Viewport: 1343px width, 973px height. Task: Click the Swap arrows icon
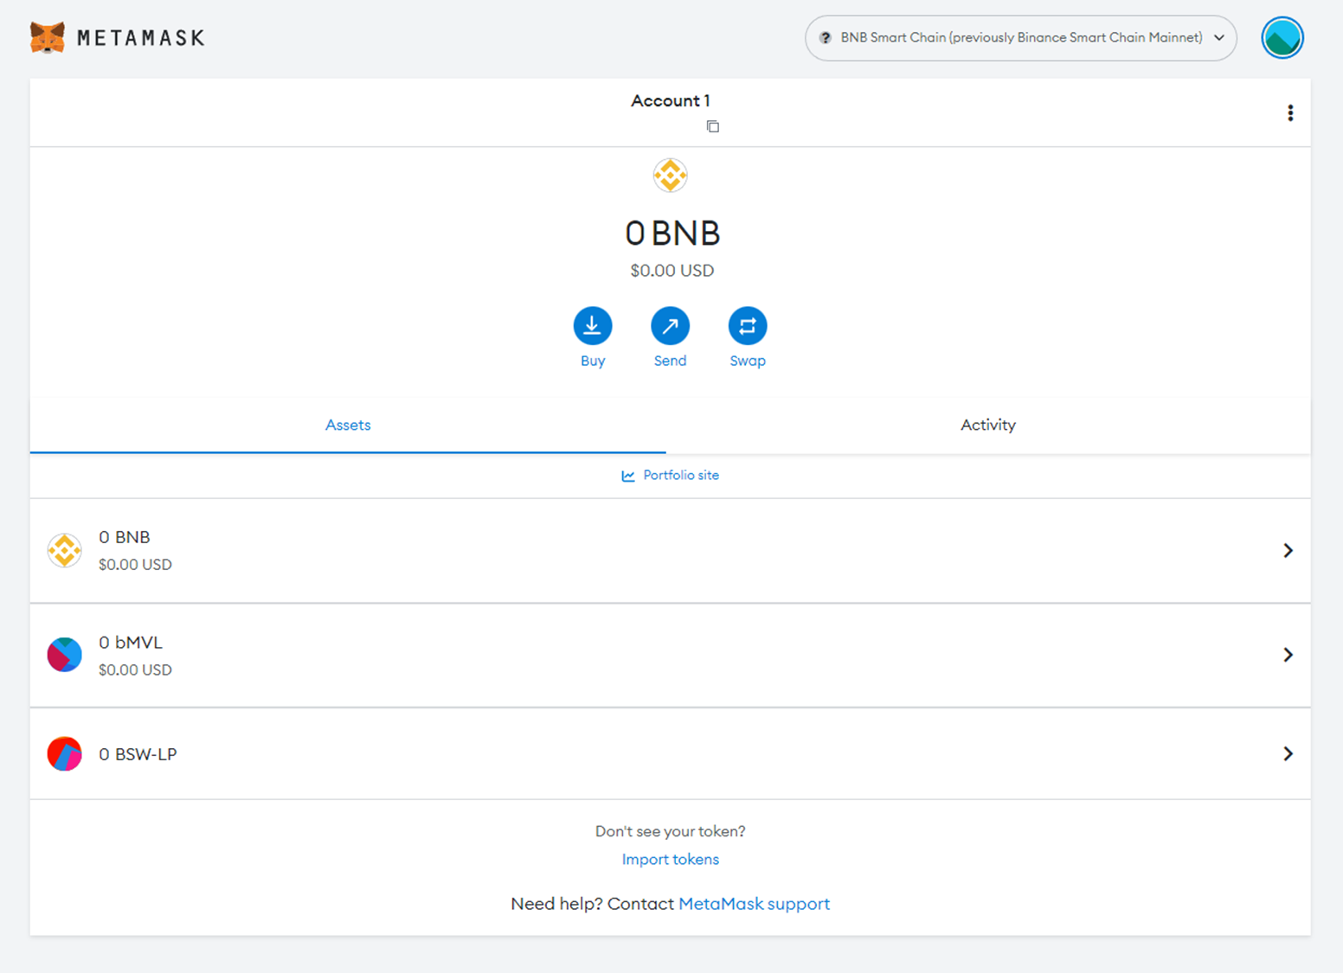click(x=747, y=326)
